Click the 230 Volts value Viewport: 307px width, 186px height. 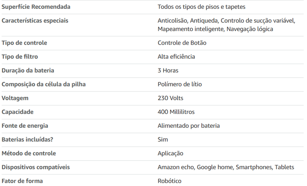pos(171,98)
